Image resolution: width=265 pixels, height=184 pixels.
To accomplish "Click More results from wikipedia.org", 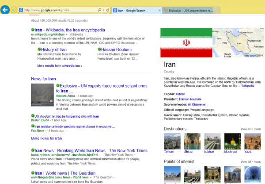I will point(60,65).
